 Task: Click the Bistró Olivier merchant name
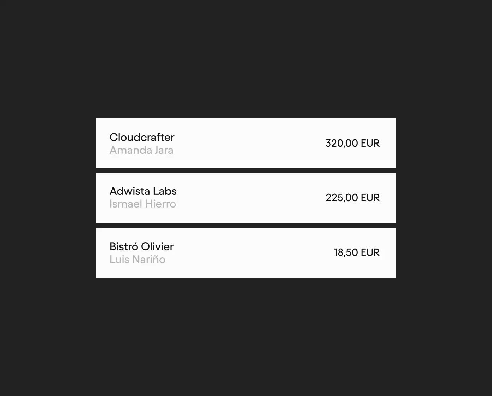(141, 246)
